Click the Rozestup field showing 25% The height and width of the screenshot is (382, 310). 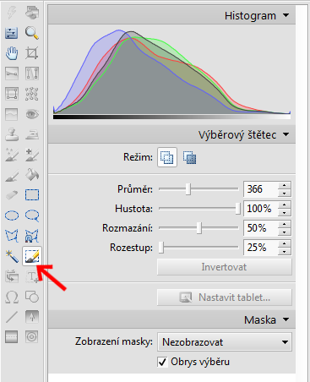261,248
